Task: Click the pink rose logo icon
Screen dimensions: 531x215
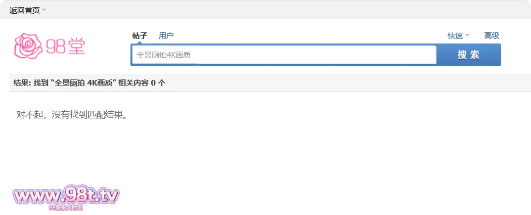Action: (27, 46)
